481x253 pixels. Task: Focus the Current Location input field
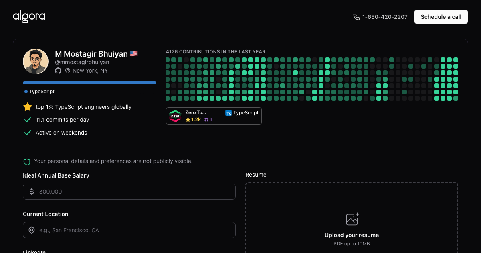pyautogui.click(x=129, y=230)
